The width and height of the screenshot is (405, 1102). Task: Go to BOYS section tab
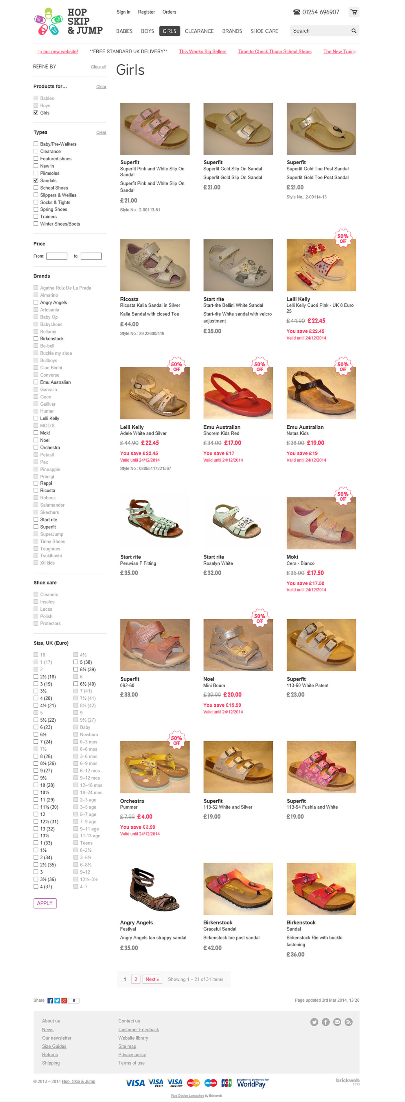pos(148,31)
